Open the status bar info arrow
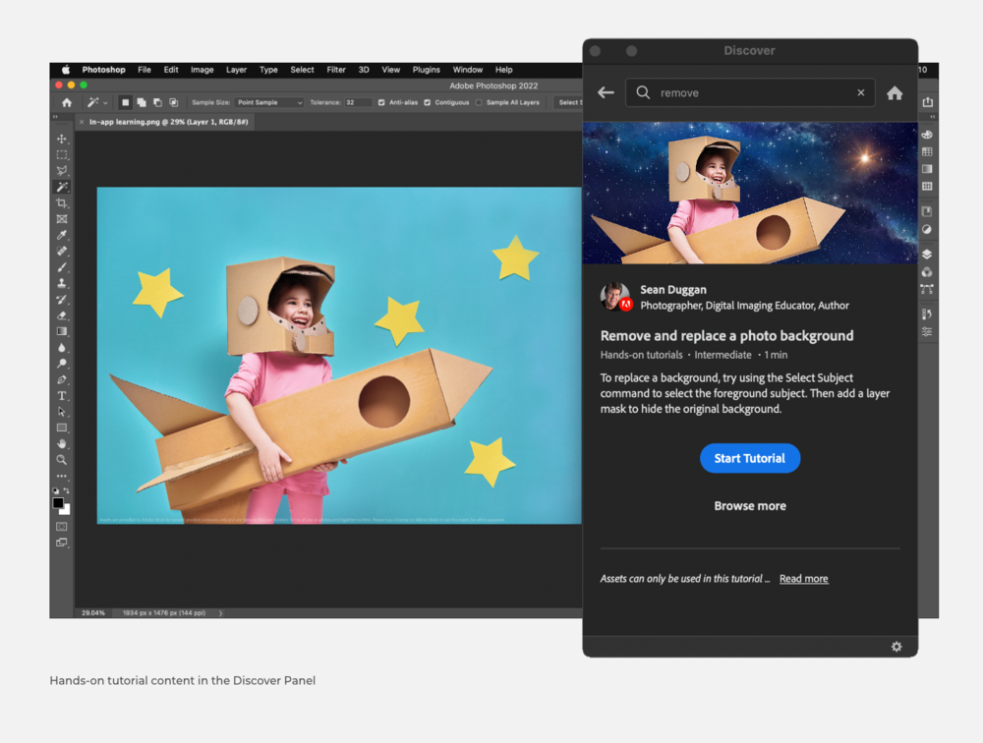The width and height of the screenshot is (983, 743). 220,612
